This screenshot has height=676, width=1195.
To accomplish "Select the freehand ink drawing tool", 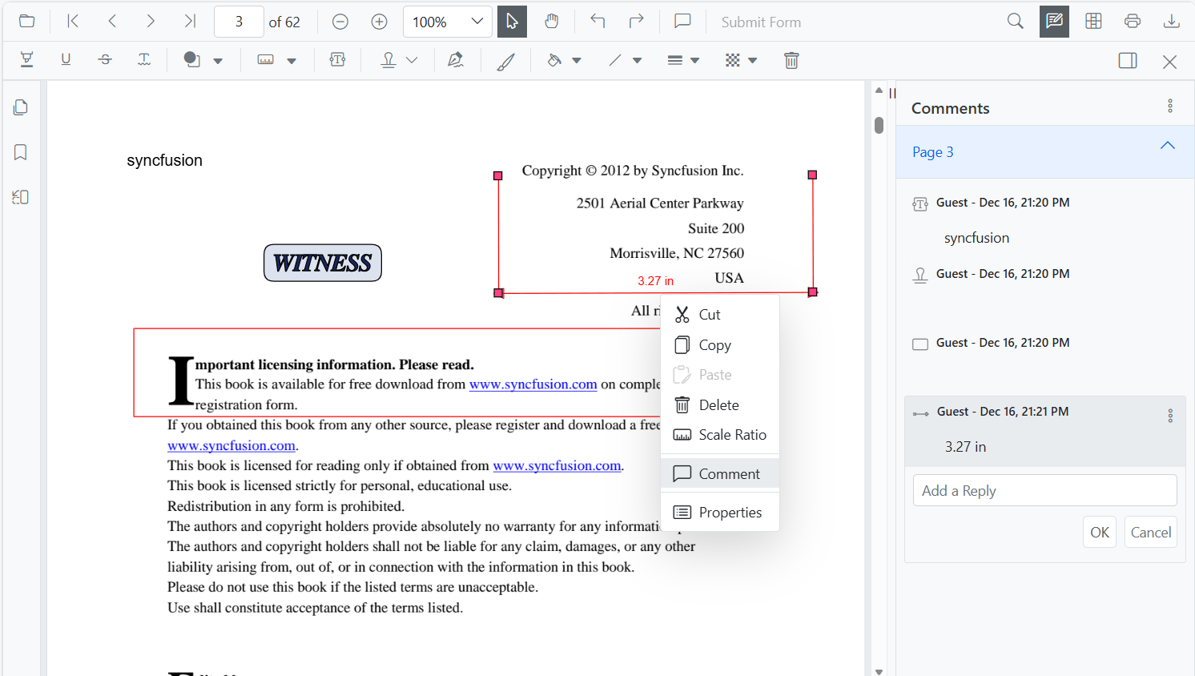I will 505,60.
